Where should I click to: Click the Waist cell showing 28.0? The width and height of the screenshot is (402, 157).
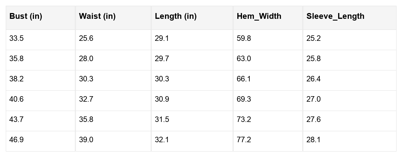(86, 59)
